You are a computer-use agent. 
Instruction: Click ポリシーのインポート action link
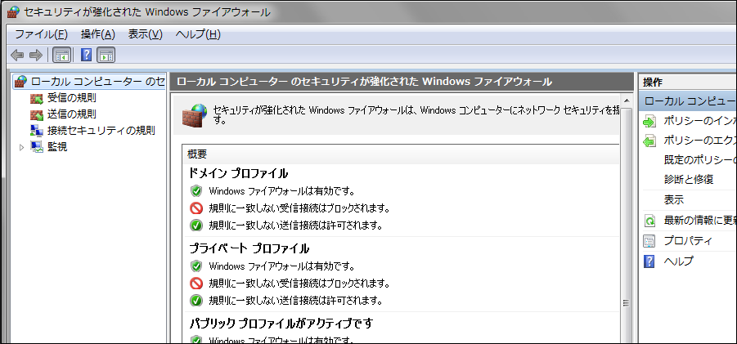tap(700, 121)
